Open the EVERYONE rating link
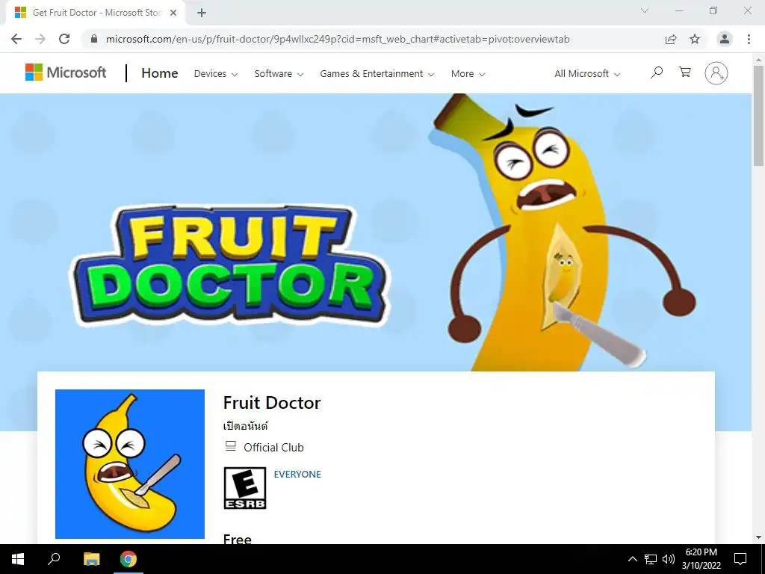The width and height of the screenshot is (765, 574). 297,474
